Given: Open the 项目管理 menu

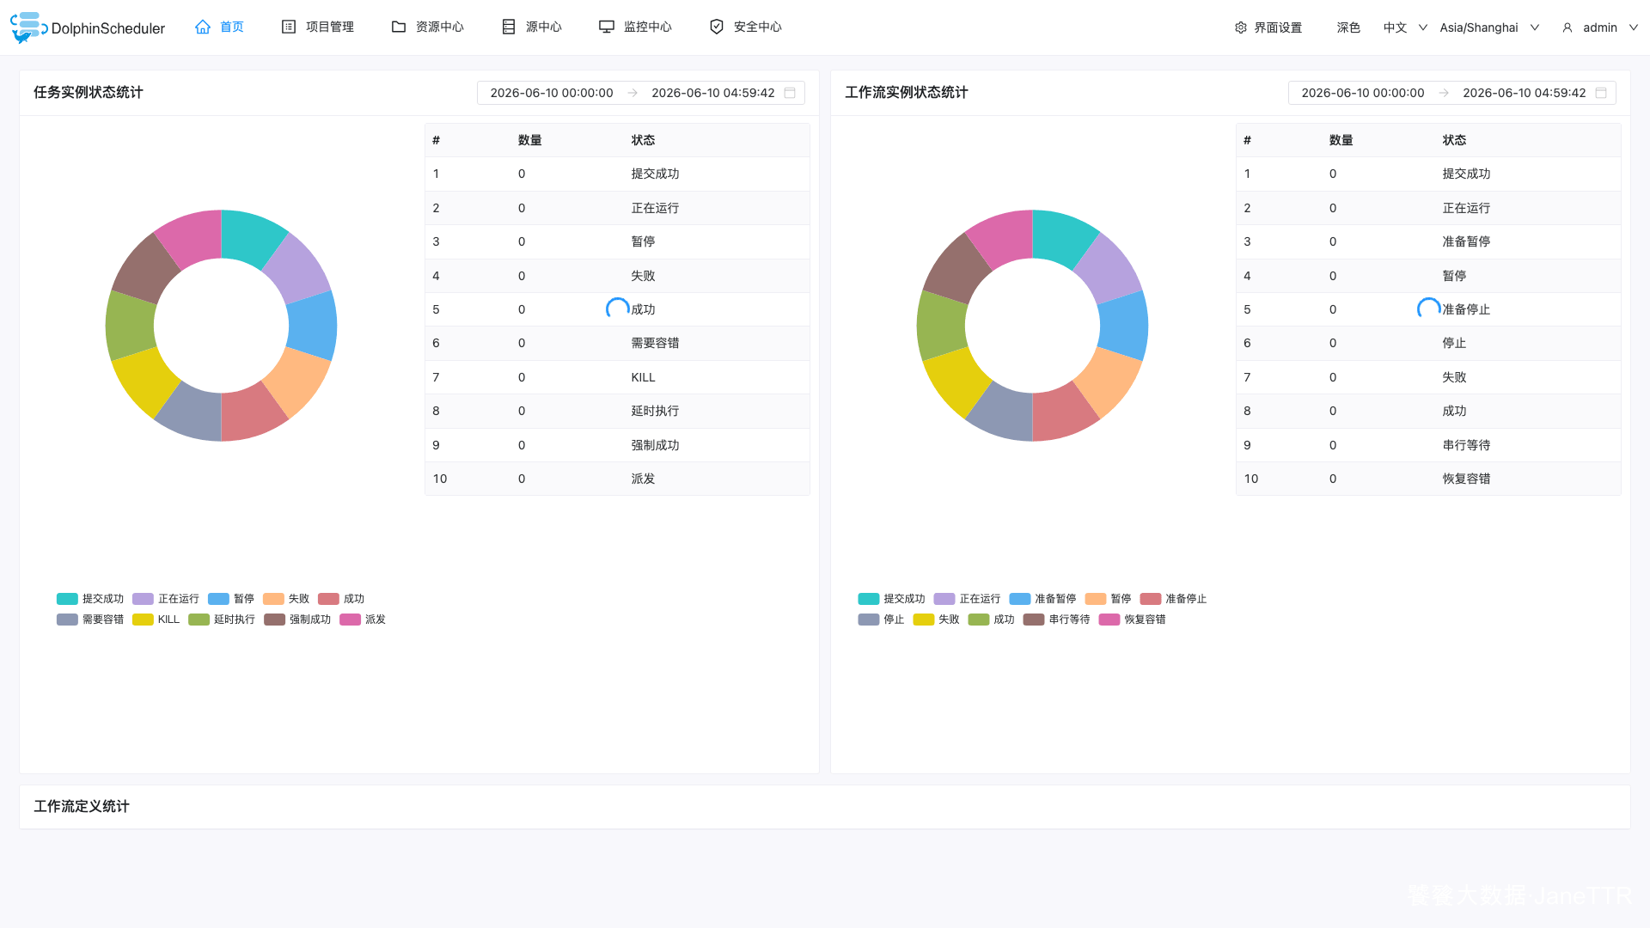Looking at the screenshot, I should [x=318, y=27].
